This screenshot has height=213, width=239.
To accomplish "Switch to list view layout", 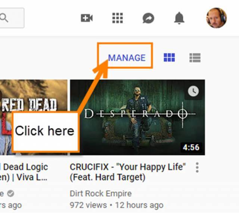I will point(195,58).
